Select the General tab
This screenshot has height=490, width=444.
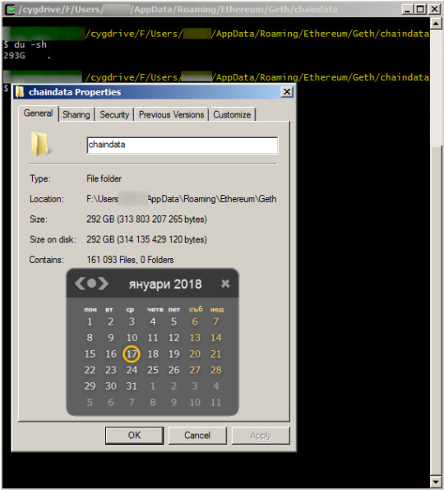[x=38, y=113]
